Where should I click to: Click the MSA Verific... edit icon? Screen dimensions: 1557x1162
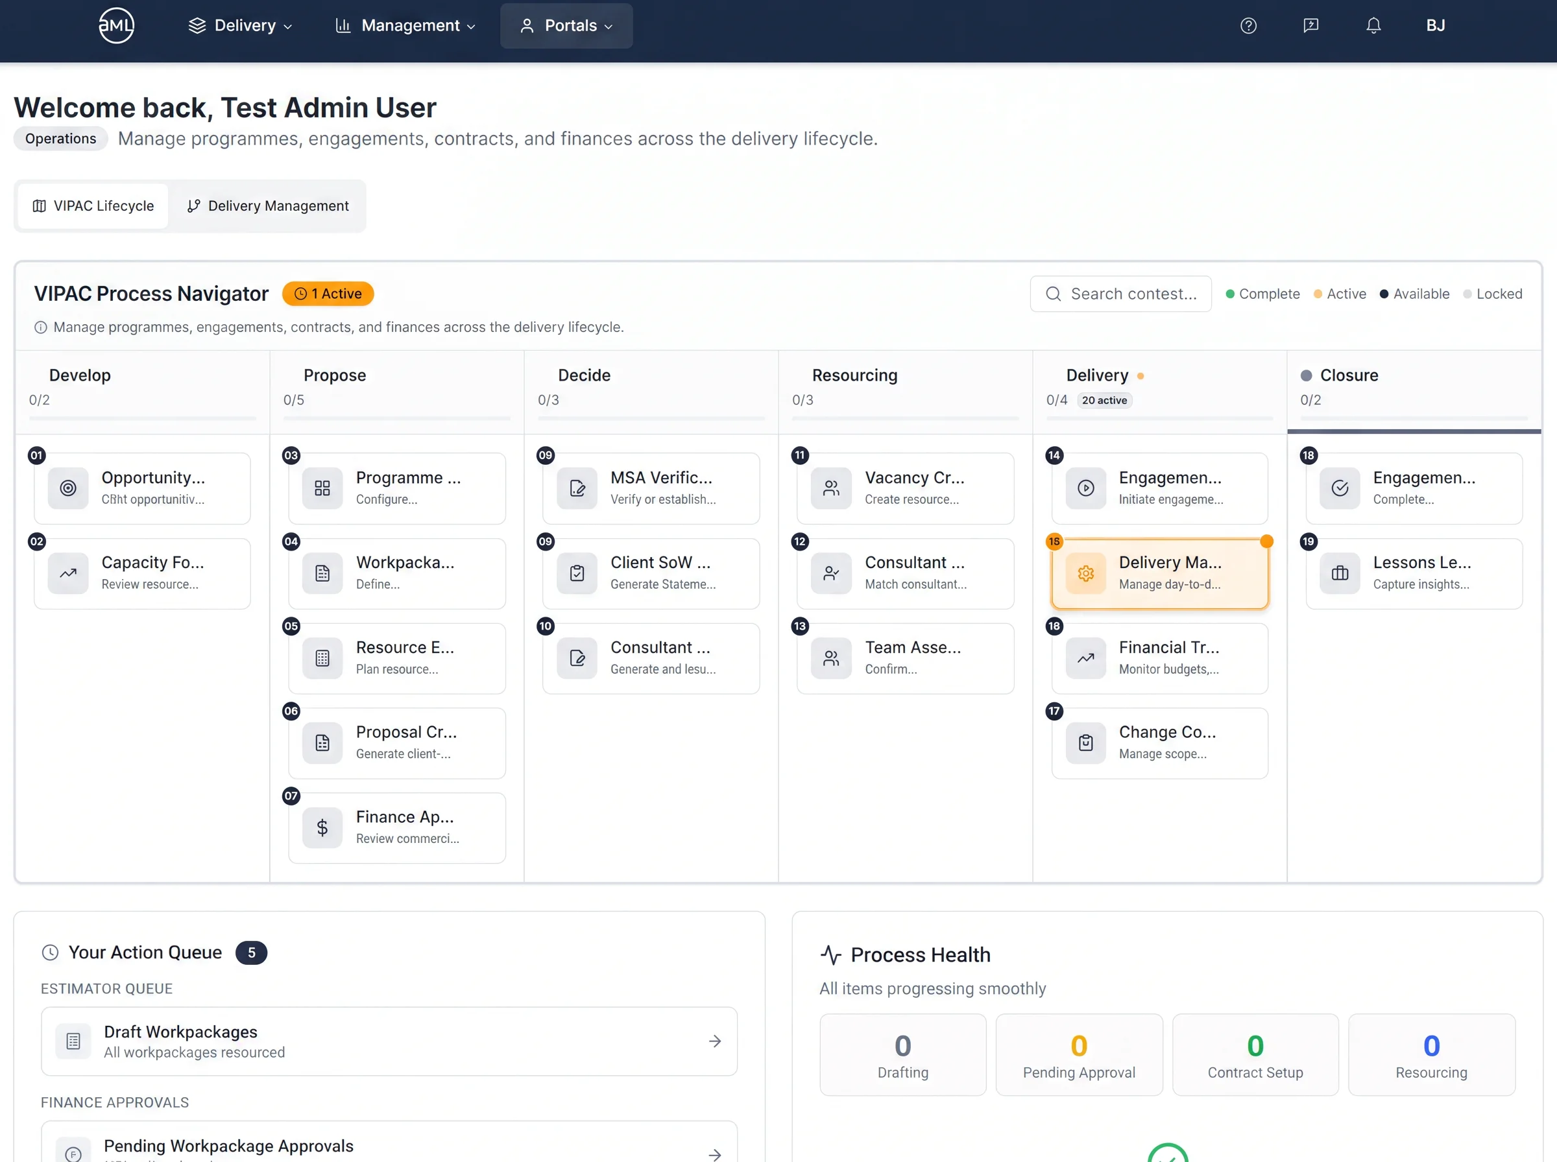577,488
